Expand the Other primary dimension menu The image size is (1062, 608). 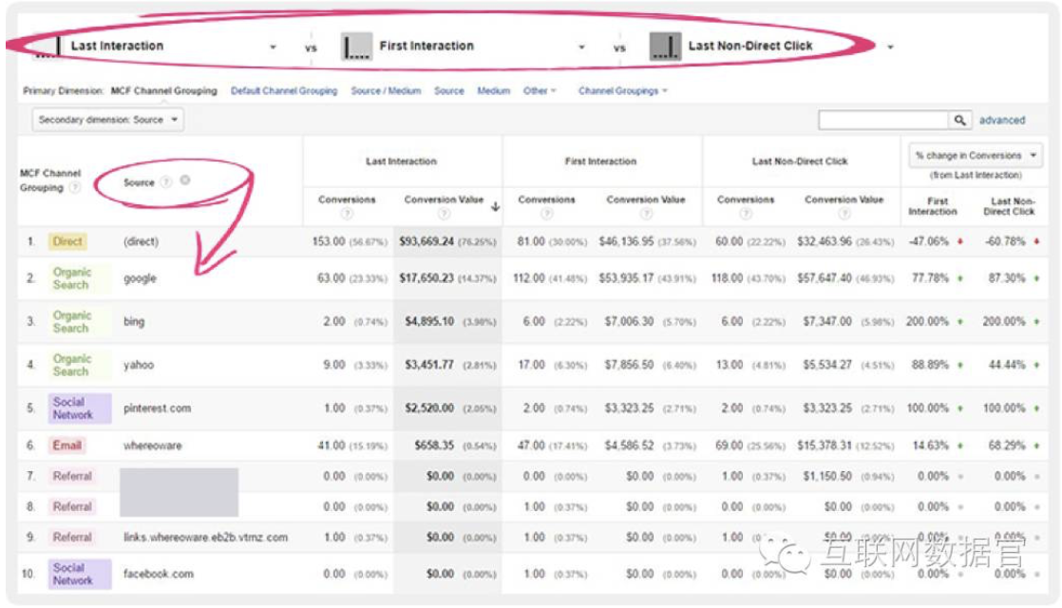(540, 91)
